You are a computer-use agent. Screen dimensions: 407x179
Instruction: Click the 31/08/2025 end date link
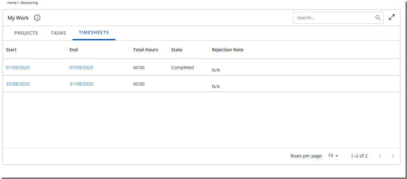[81, 84]
